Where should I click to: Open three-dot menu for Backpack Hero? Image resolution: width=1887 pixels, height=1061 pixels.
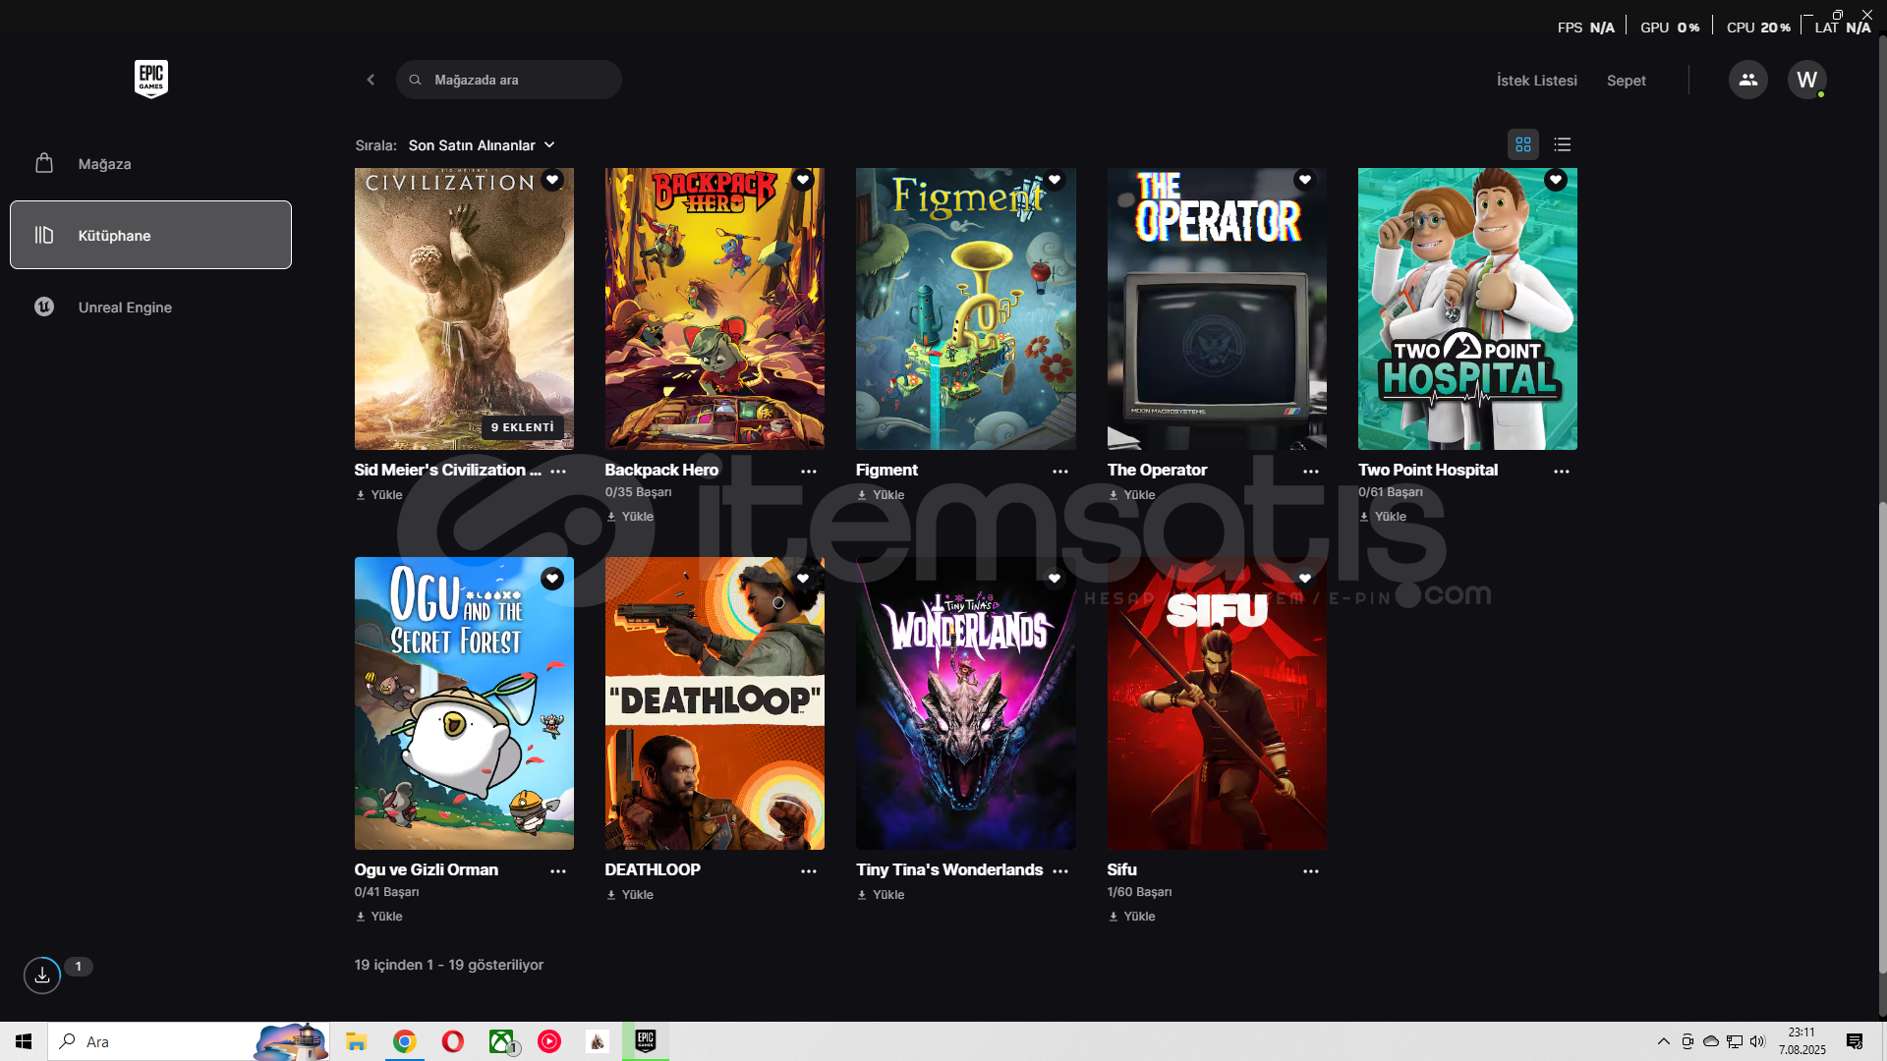[x=809, y=472]
